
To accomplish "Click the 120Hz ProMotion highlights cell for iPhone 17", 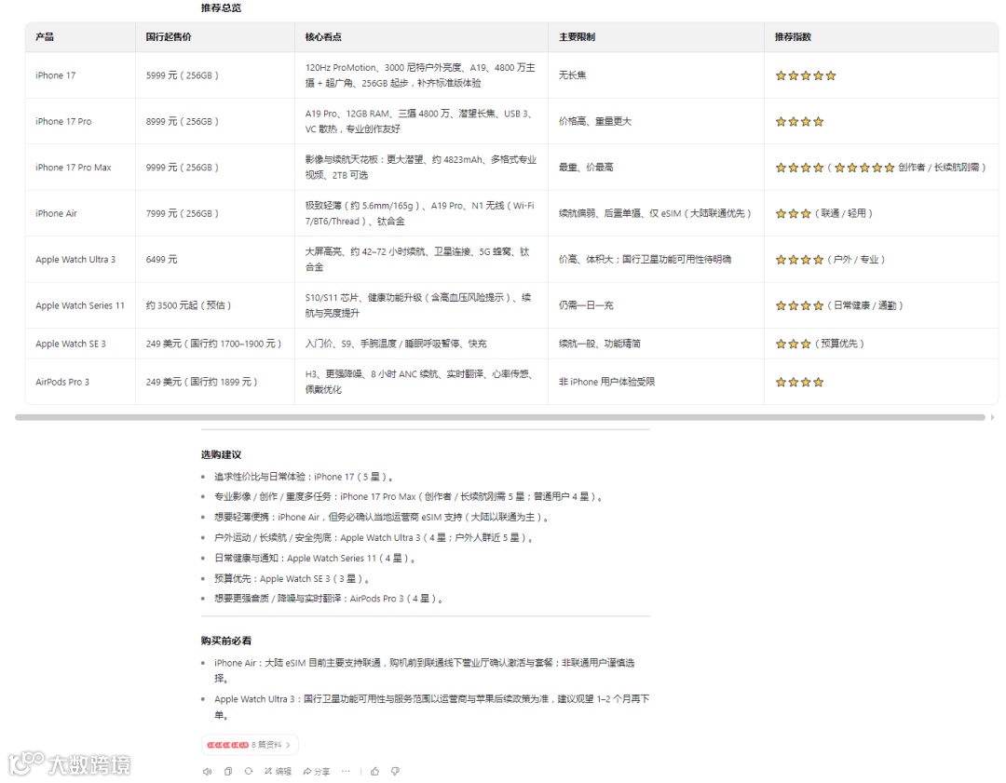I will click(x=420, y=75).
